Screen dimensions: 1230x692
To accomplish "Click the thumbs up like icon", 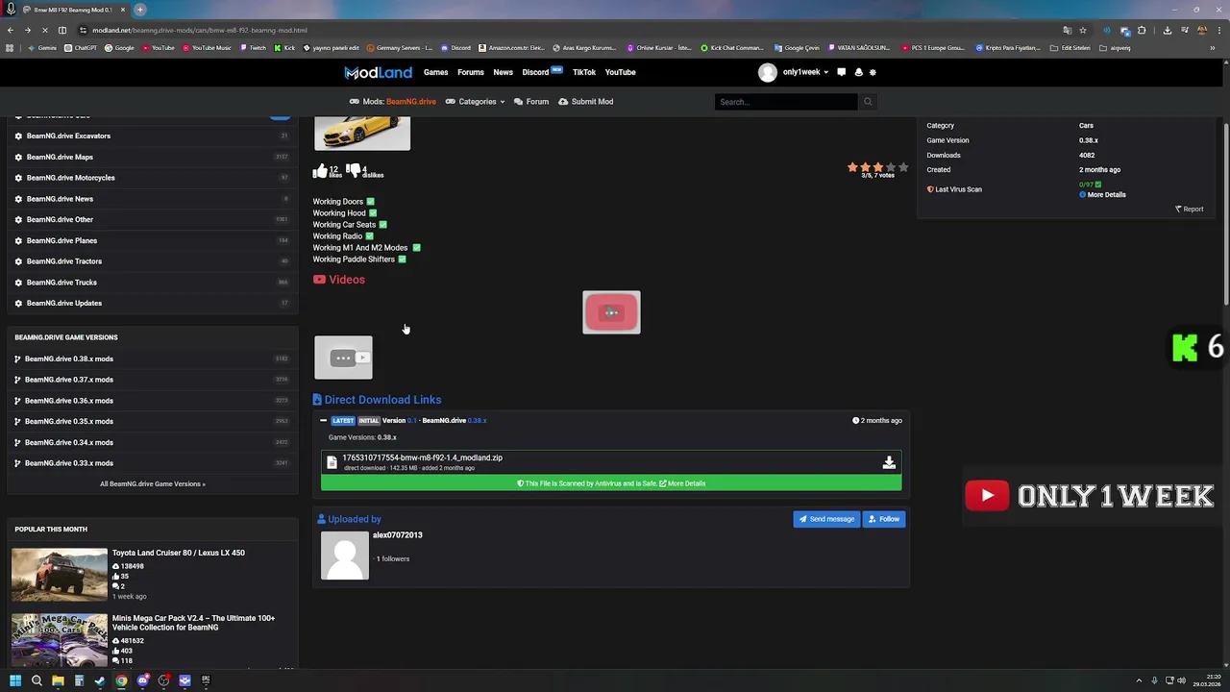I will [320, 171].
